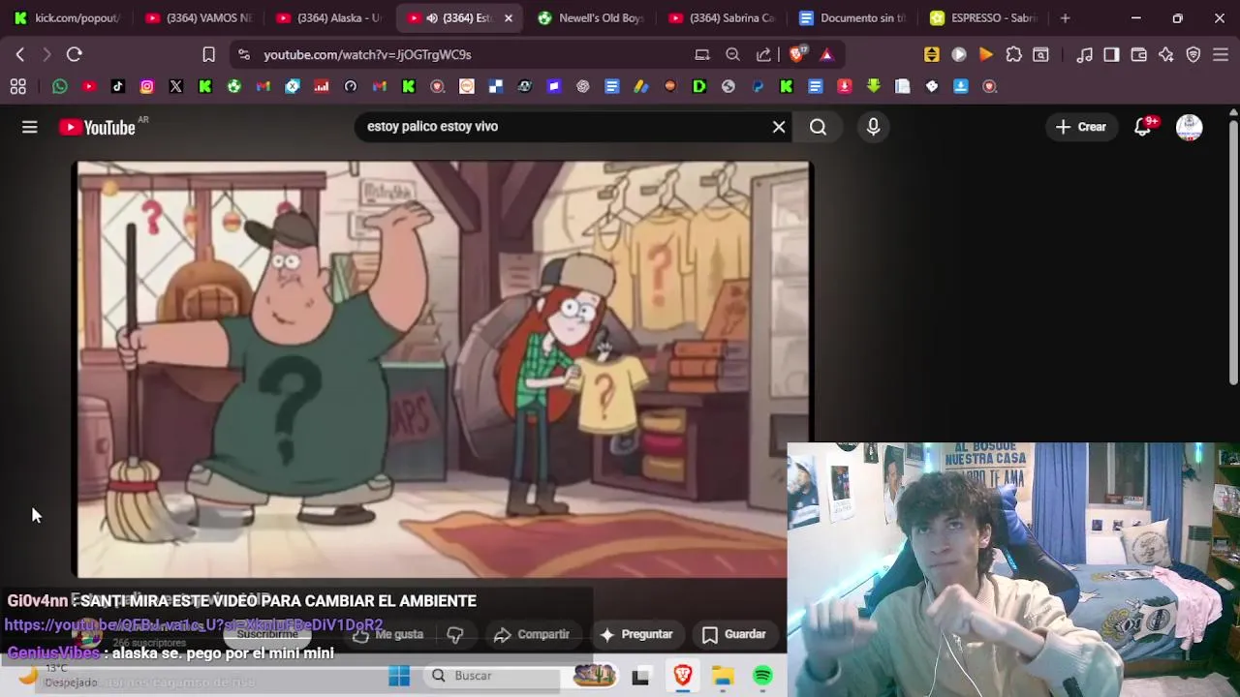The image size is (1240, 697).
Task: Open the zoom magnifier in address bar
Action: coord(733,55)
